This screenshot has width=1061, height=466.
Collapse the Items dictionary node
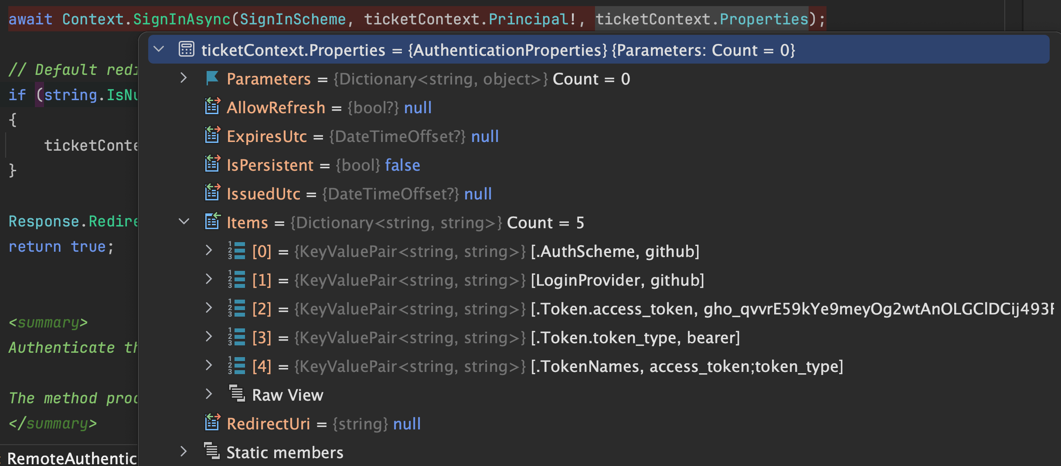click(184, 222)
